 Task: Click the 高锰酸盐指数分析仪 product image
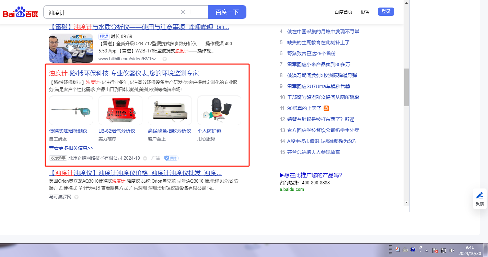coord(170,110)
